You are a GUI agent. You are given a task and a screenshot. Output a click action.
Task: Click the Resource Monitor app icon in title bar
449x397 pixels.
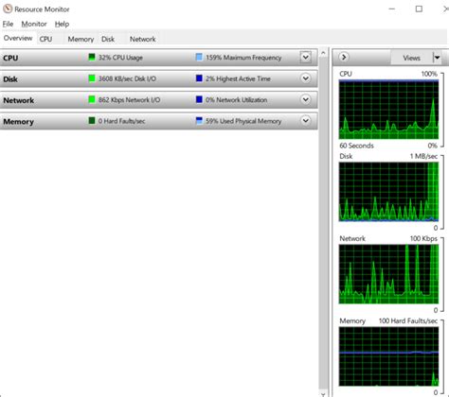(x=8, y=9)
